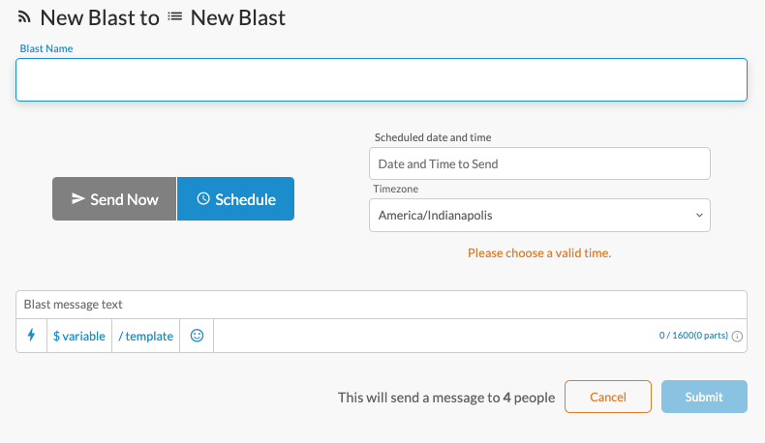Select the Send Now option
The width and height of the screenshot is (765, 443).
coord(114,199)
